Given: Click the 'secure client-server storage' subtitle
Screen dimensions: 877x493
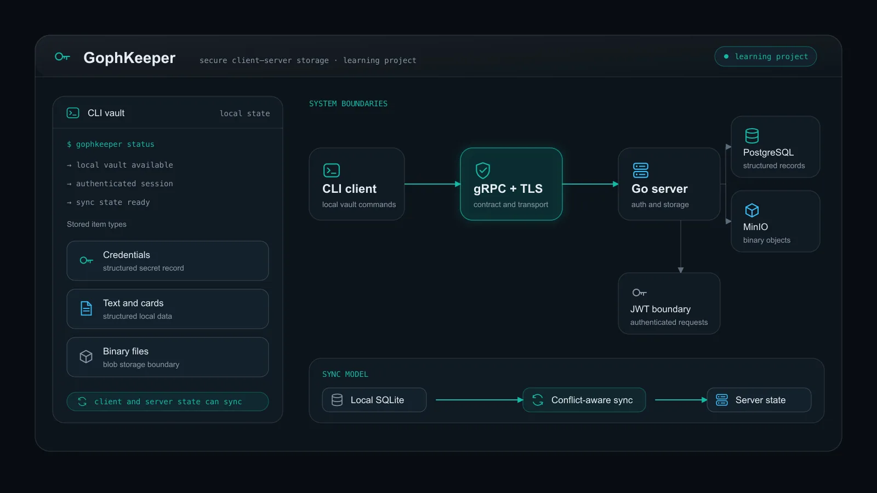Looking at the screenshot, I should click(x=264, y=60).
